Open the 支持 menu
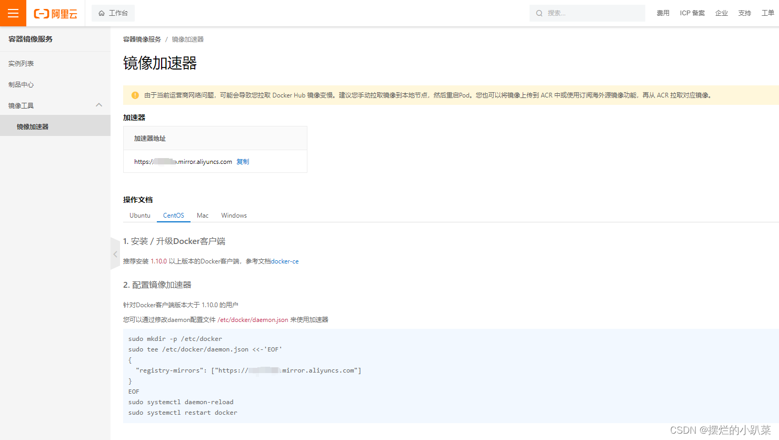 (x=745, y=13)
